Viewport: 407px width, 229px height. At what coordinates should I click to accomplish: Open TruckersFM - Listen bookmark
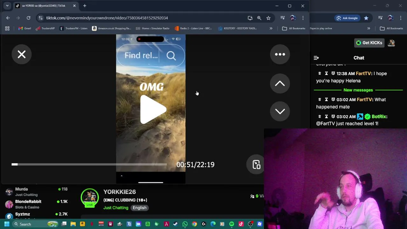point(73,28)
